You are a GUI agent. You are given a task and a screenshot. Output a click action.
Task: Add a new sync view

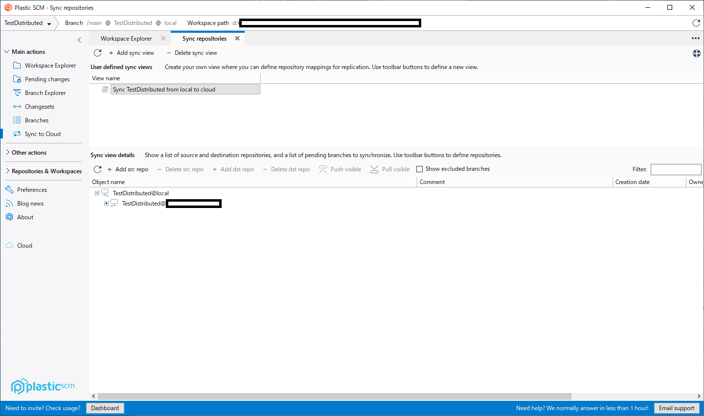coord(131,53)
